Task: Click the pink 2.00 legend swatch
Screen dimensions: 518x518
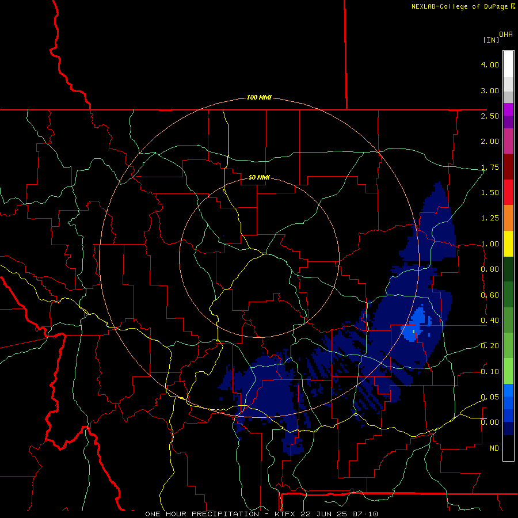Action: [508, 141]
